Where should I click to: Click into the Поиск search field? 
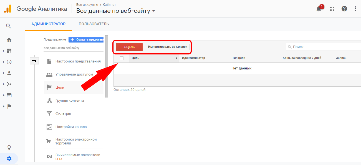(x=324, y=47)
